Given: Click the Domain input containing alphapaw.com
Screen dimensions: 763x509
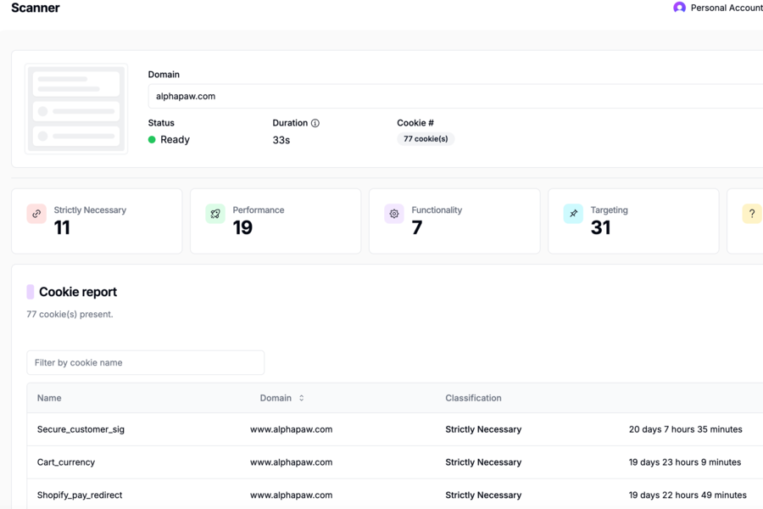Looking at the screenshot, I should (455, 96).
